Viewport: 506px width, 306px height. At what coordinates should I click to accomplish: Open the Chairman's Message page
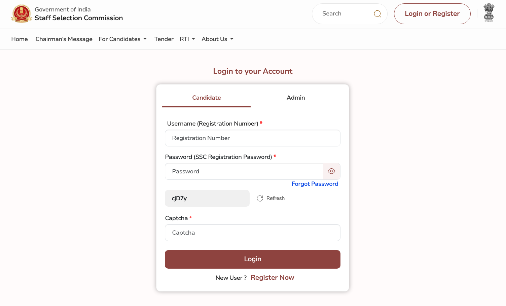(64, 39)
